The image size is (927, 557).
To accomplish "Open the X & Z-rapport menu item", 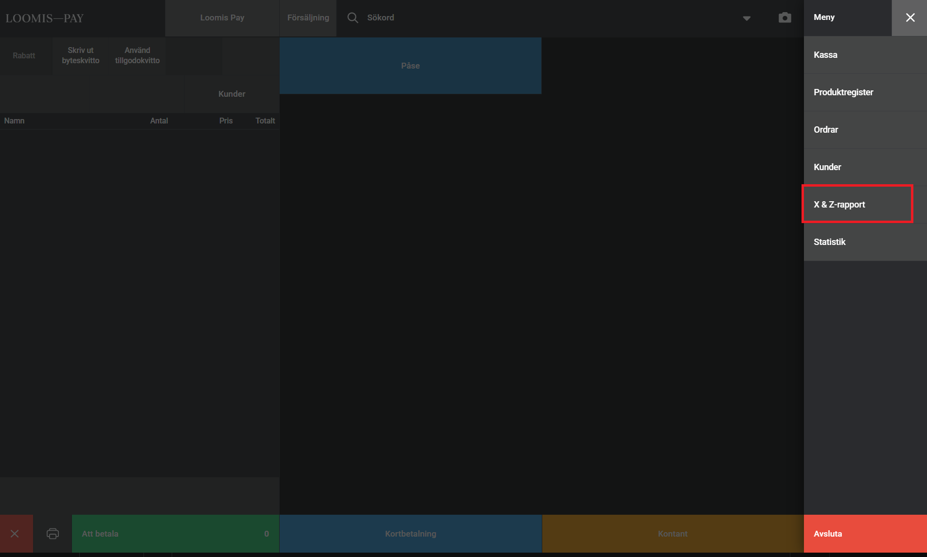I will (x=857, y=205).
